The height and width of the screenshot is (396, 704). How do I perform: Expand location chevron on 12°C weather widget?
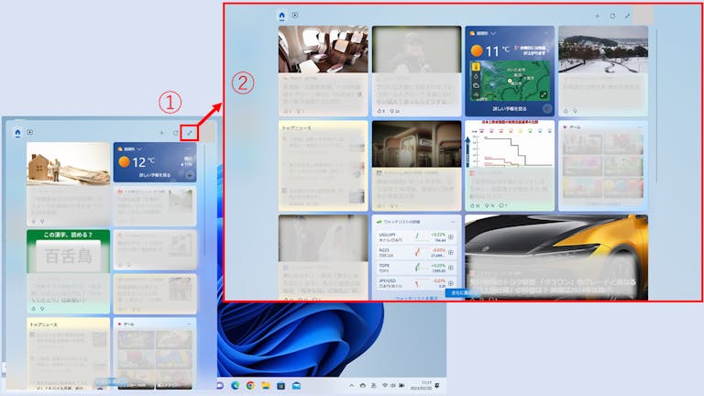pos(139,148)
